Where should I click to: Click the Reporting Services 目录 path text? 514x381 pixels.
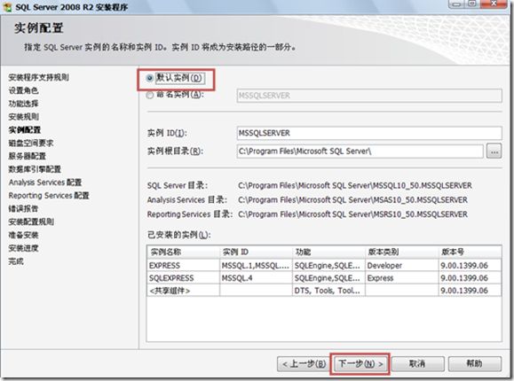coord(352,214)
